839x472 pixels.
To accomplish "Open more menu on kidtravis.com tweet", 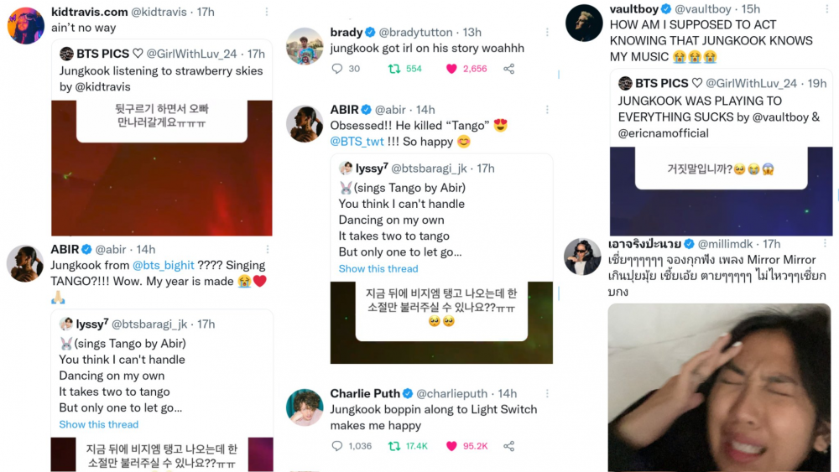I will (267, 12).
